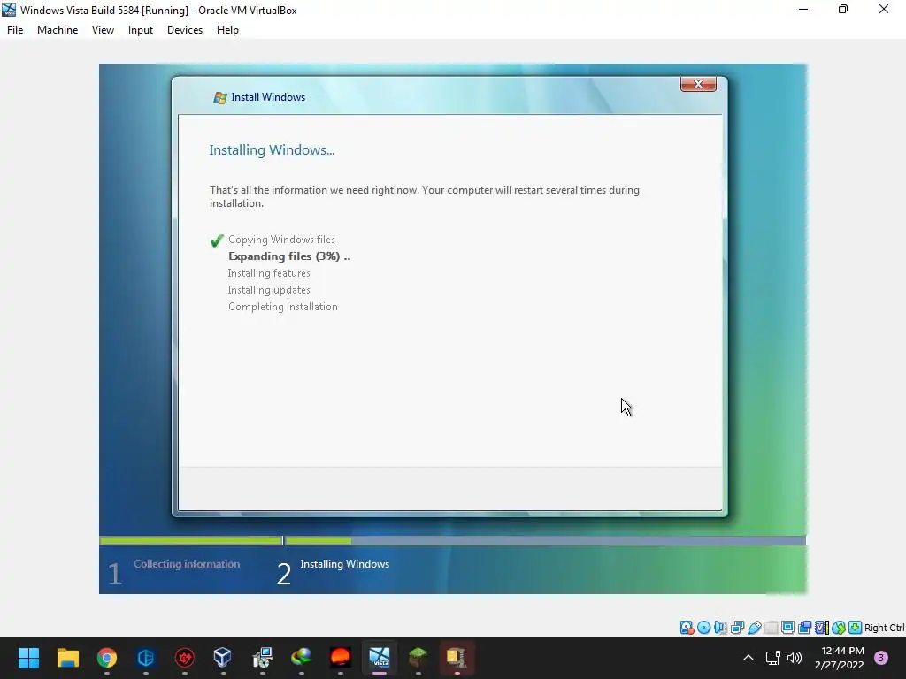Open the blue hexagon app on taskbar

coord(146,658)
